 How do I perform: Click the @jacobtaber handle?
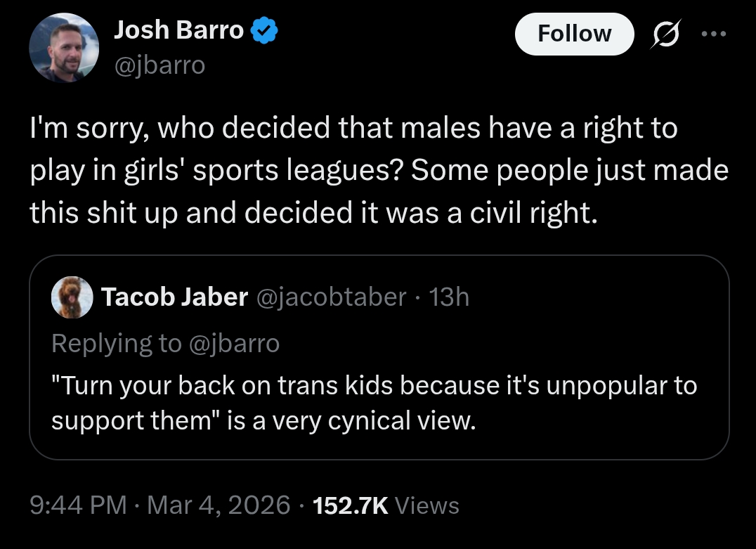(x=332, y=297)
